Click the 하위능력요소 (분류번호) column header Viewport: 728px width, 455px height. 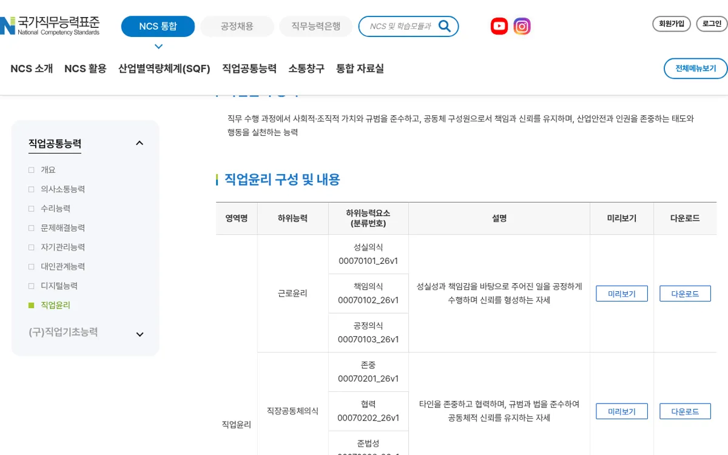(368, 218)
